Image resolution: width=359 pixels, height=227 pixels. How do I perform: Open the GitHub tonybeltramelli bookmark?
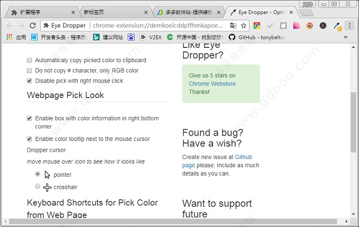click(x=257, y=37)
